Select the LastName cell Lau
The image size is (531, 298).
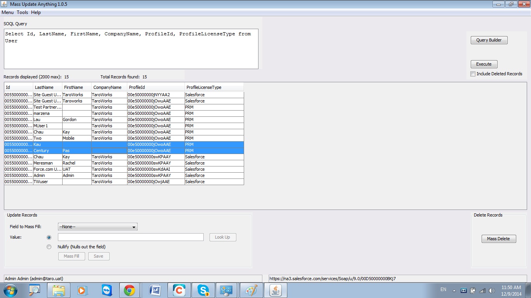tap(48, 120)
